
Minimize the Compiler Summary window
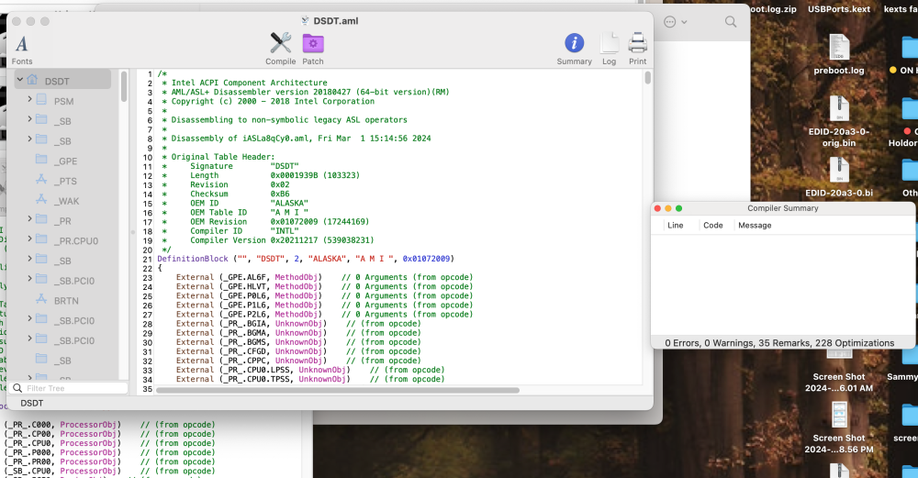click(x=668, y=208)
